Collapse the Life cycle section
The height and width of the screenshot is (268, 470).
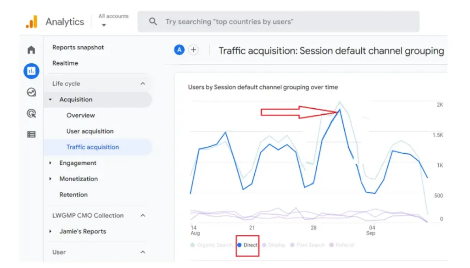143,84
